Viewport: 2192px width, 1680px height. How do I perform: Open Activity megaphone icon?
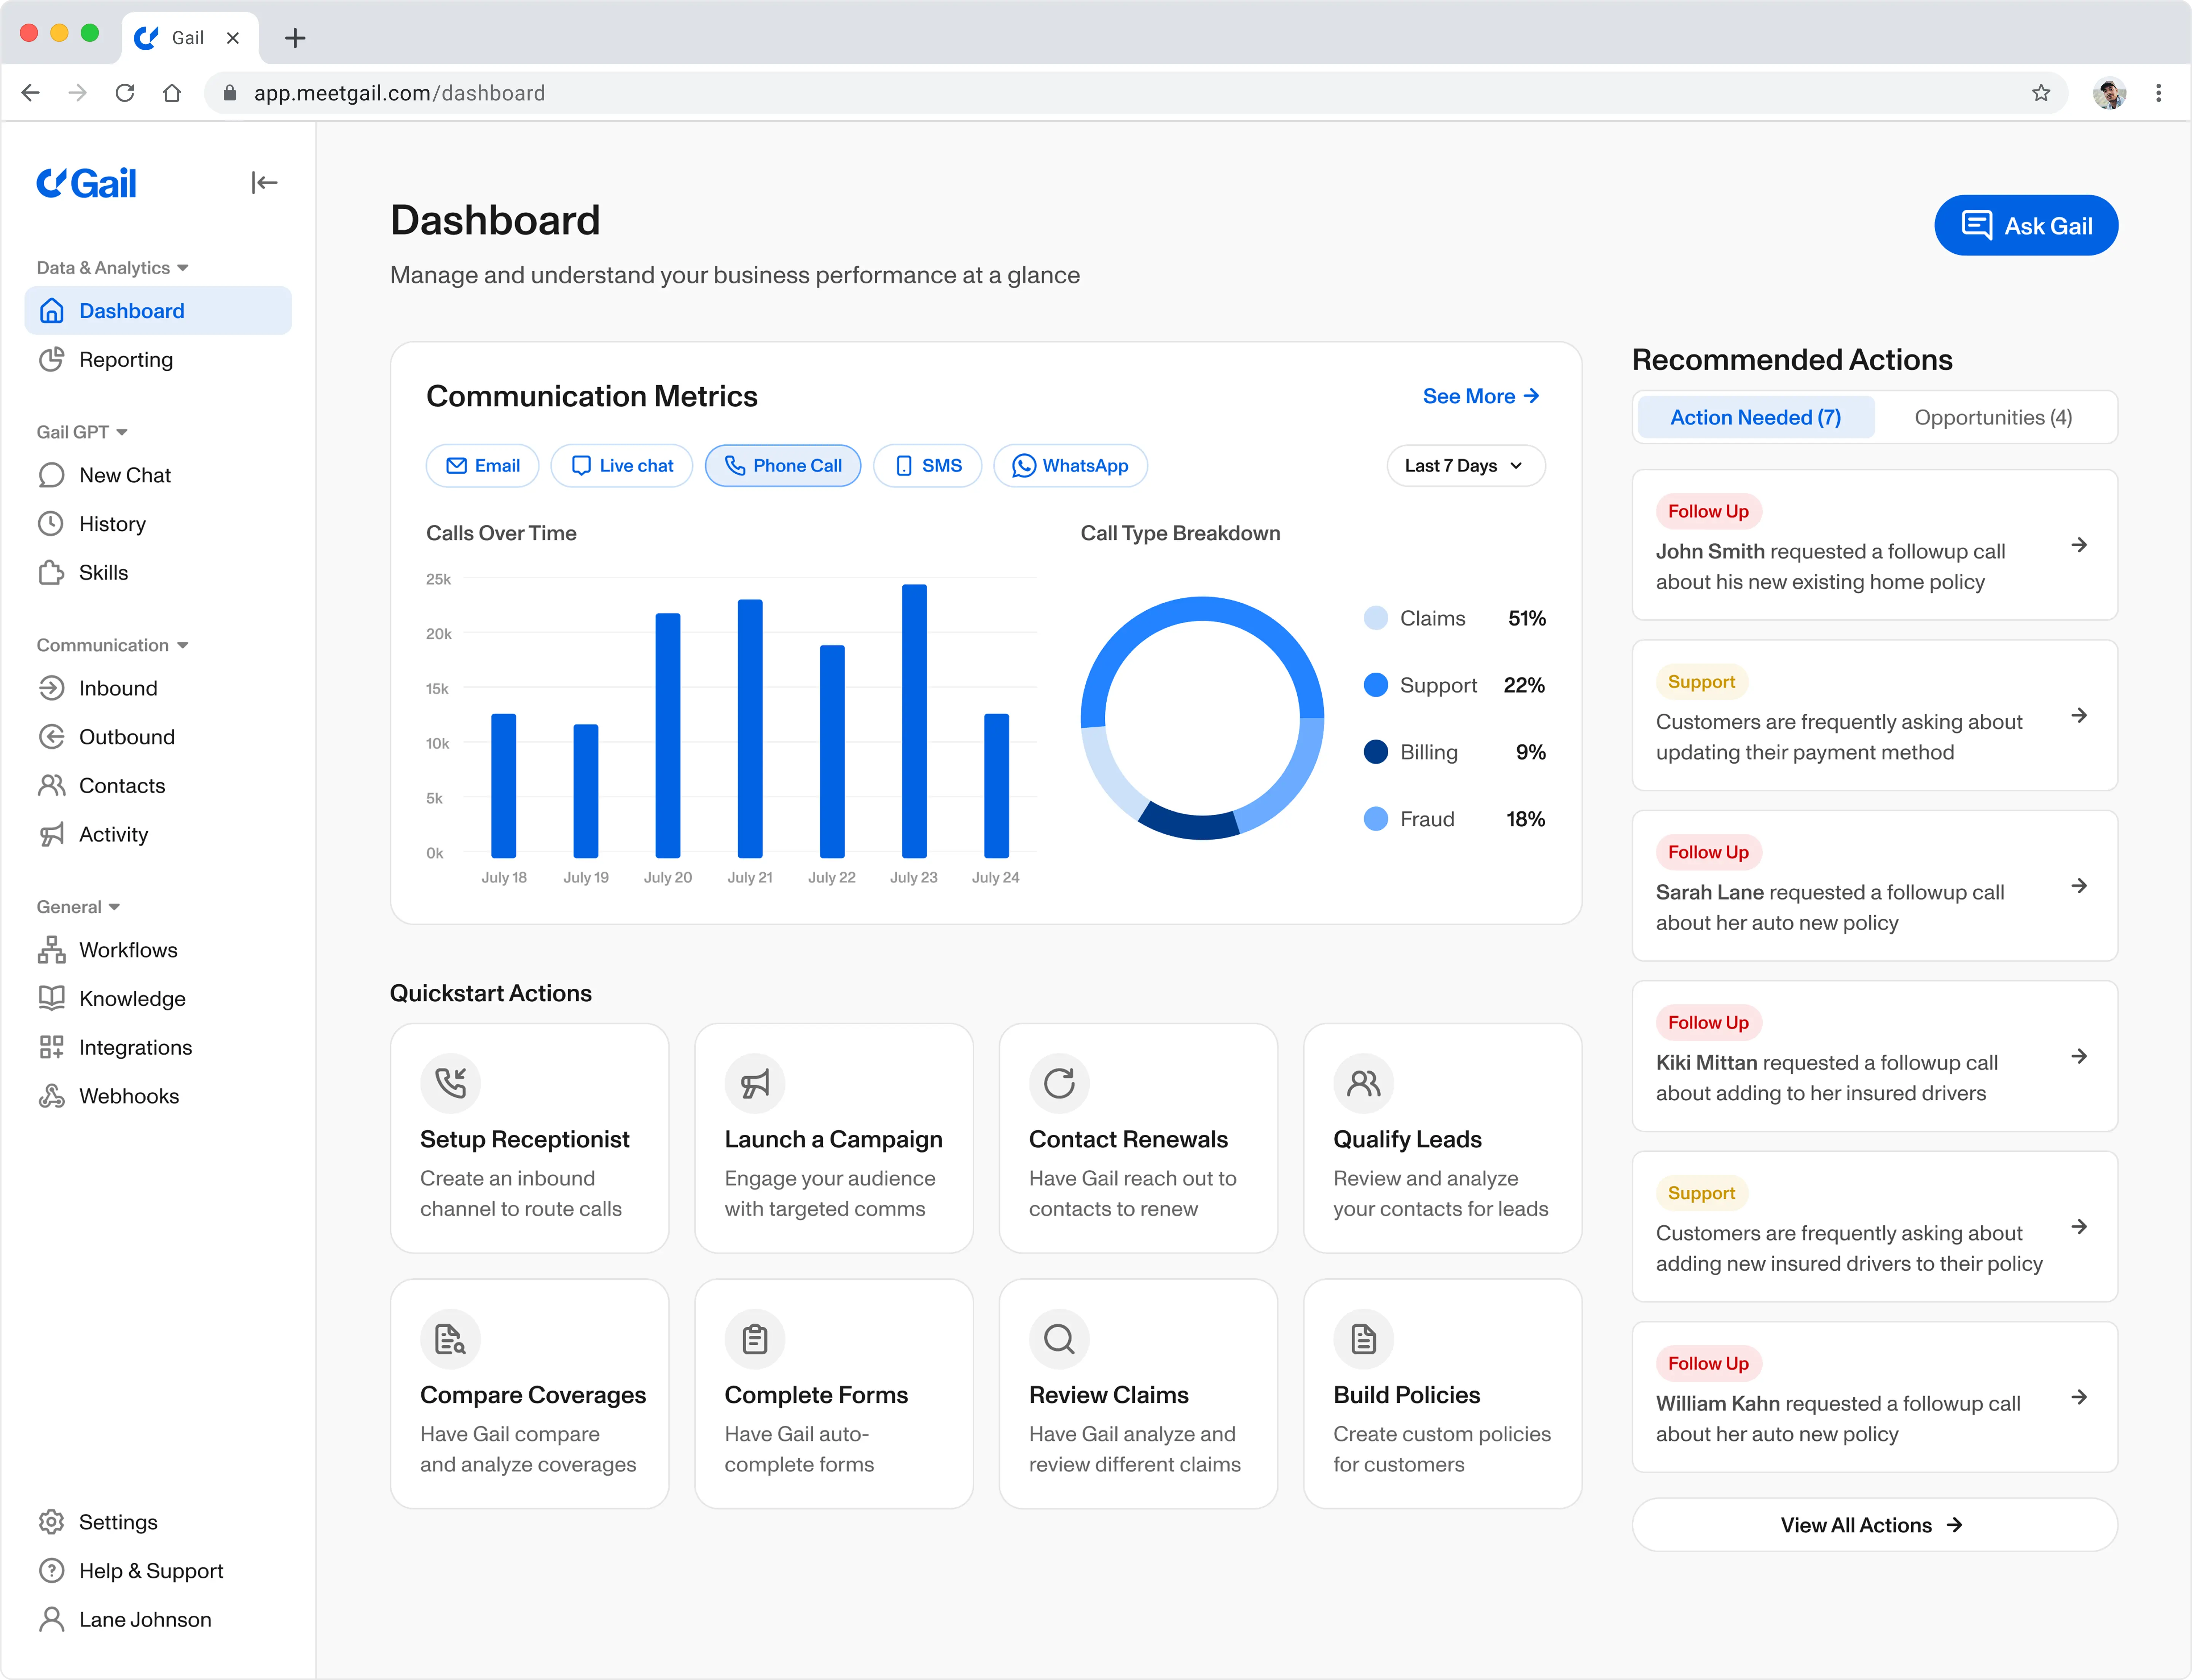point(52,835)
